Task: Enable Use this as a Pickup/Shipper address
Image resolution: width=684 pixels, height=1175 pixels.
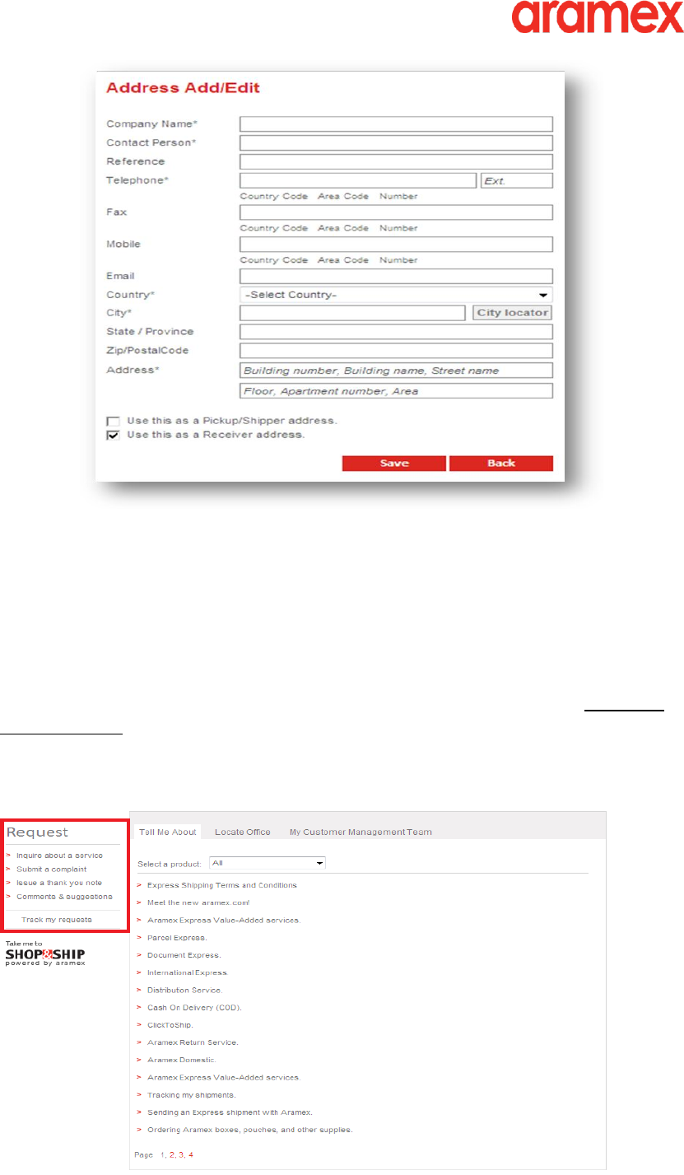Action: tap(114, 421)
